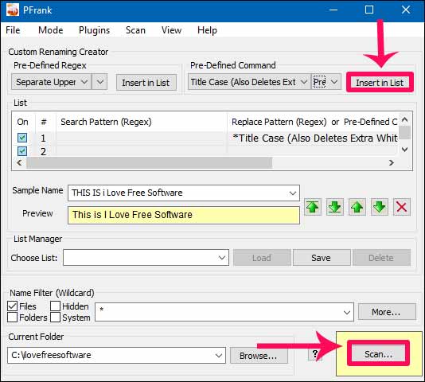425x382 pixels.
Task: Enable the System checkbox
Action: coord(55,318)
